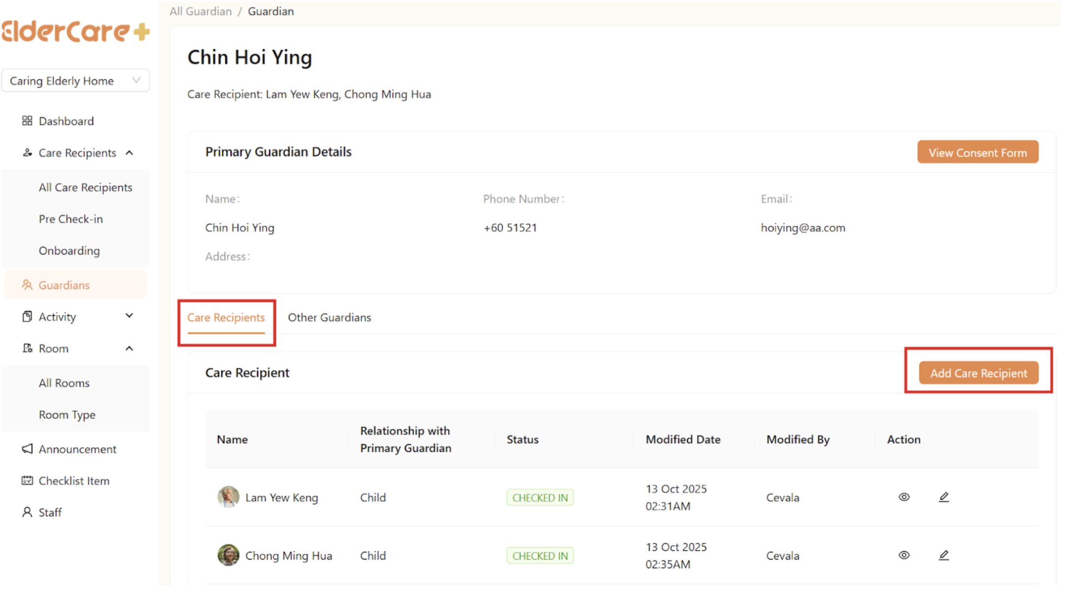This screenshot has height=595, width=1071.
Task: Open the edit pencil for Chong Ming Hua
Action: (x=944, y=555)
